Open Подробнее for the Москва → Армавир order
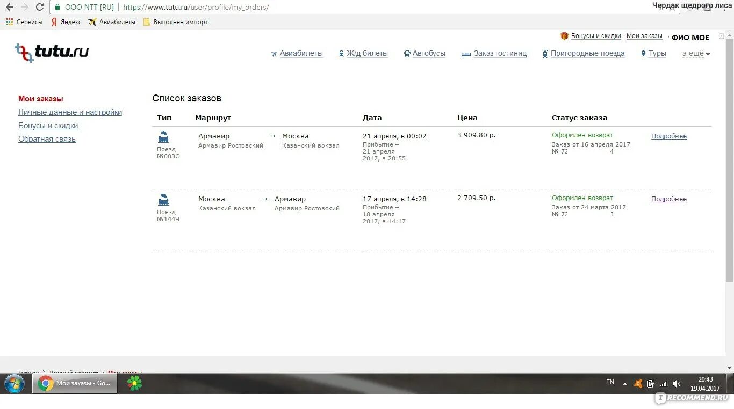The image size is (734, 409). (669, 199)
